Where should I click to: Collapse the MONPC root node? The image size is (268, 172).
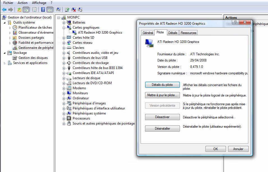59,18
